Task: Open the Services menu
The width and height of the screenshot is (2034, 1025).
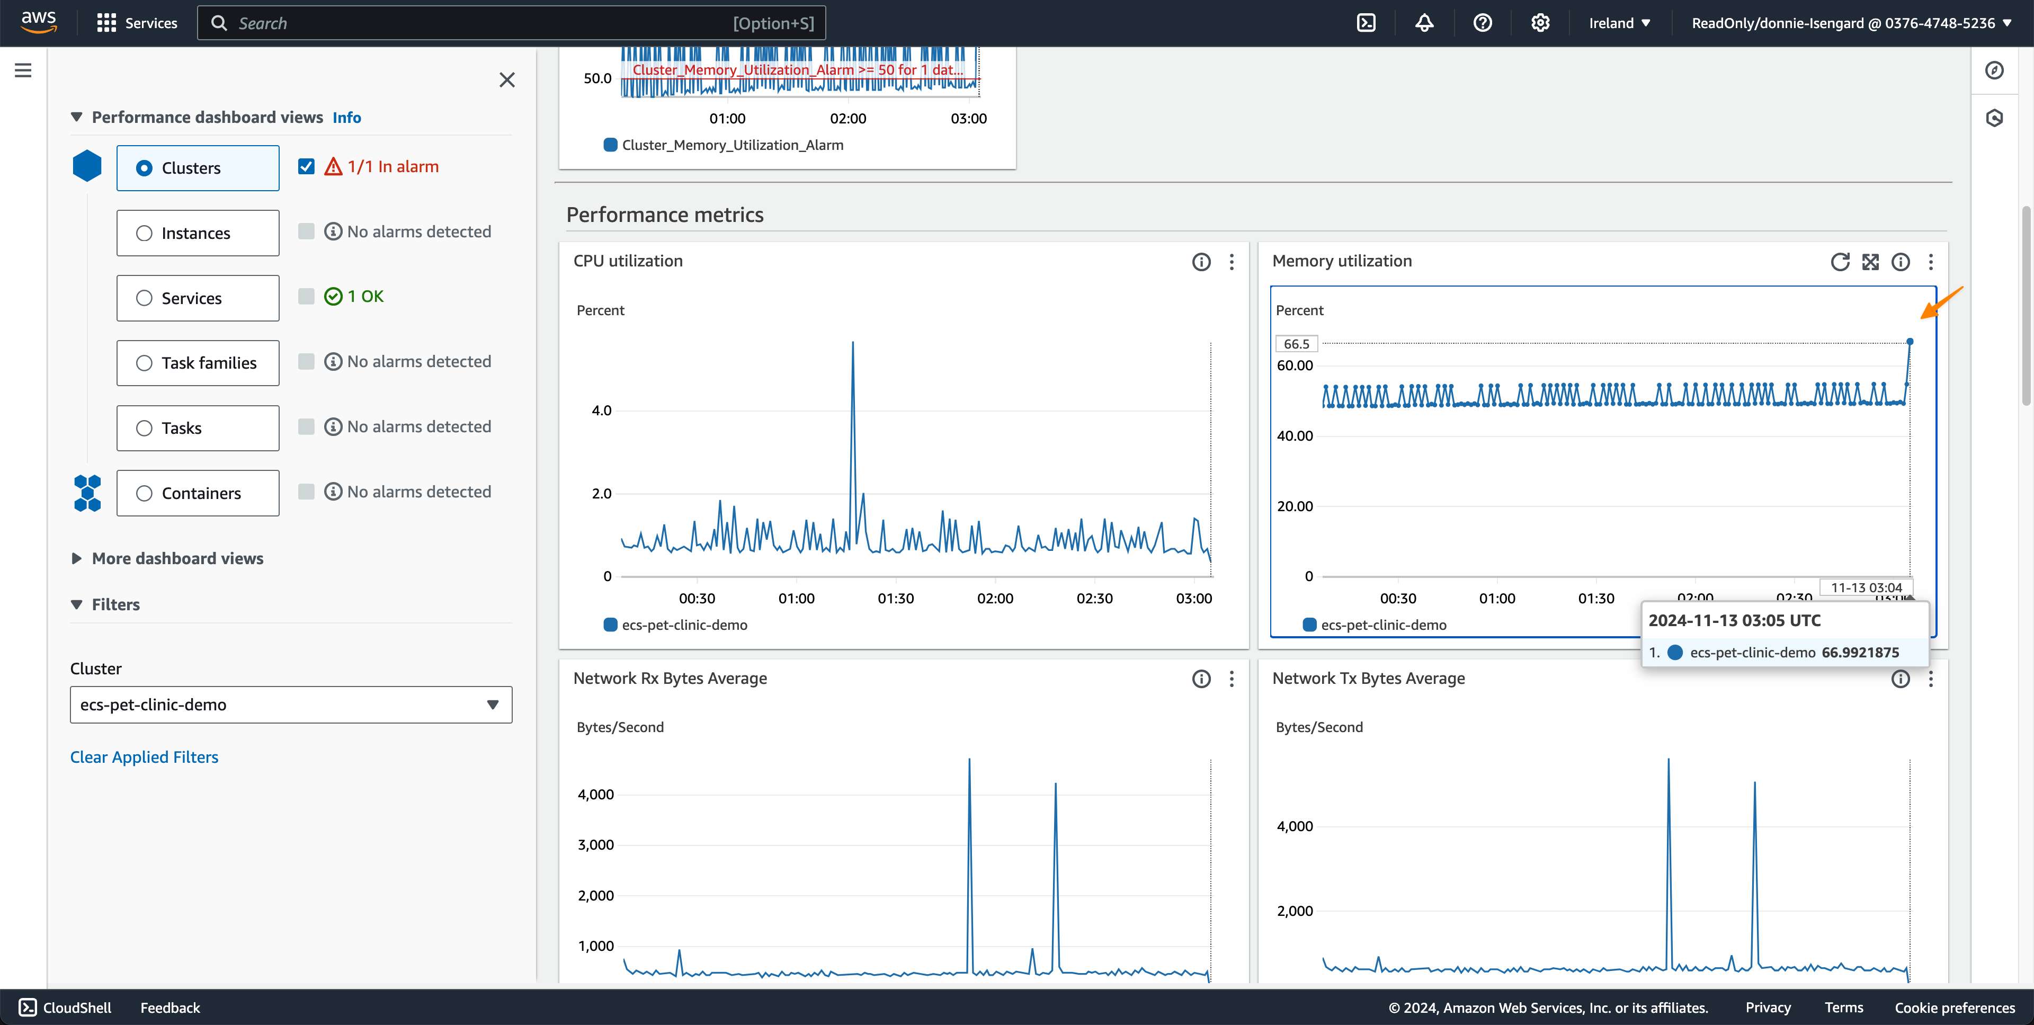Action: [137, 23]
